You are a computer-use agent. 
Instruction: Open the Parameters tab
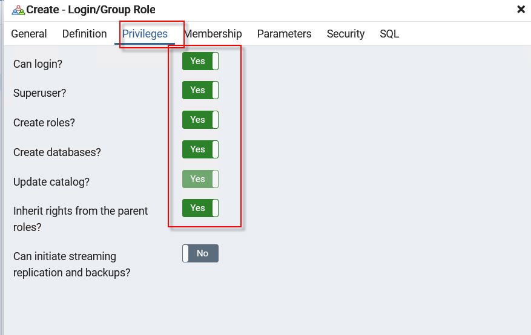tap(284, 34)
